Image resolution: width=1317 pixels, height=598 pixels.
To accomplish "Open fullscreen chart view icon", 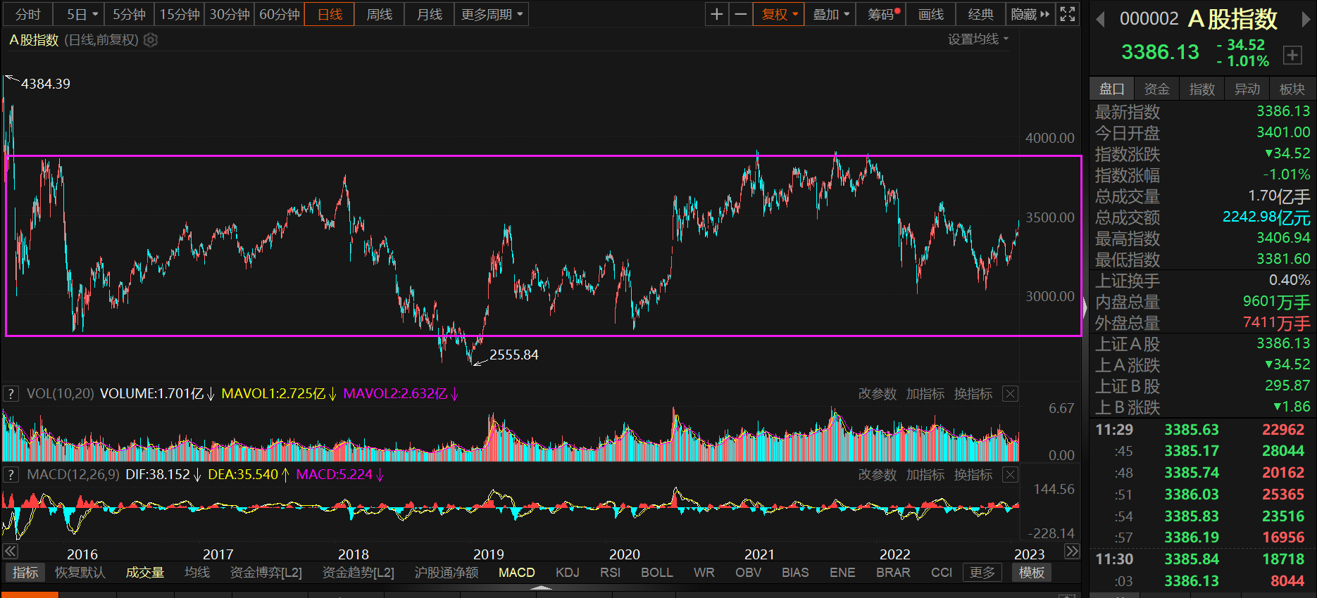I will [x=1068, y=14].
